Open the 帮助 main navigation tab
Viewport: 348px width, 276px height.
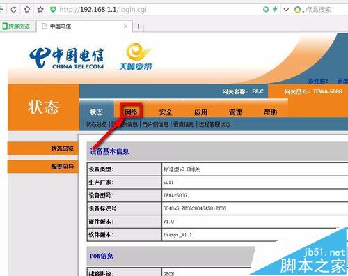pyautogui.click(x=270, y=112)
